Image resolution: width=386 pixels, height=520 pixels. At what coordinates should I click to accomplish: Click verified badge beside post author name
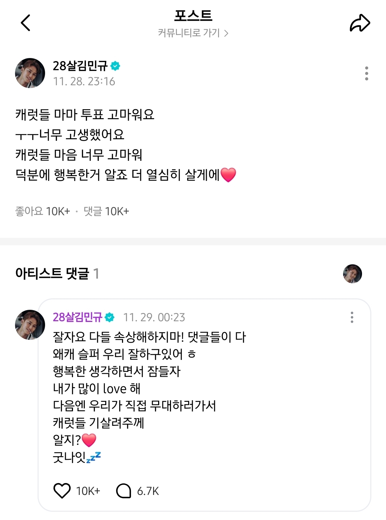pyautogui.click(x=115, y=66)
